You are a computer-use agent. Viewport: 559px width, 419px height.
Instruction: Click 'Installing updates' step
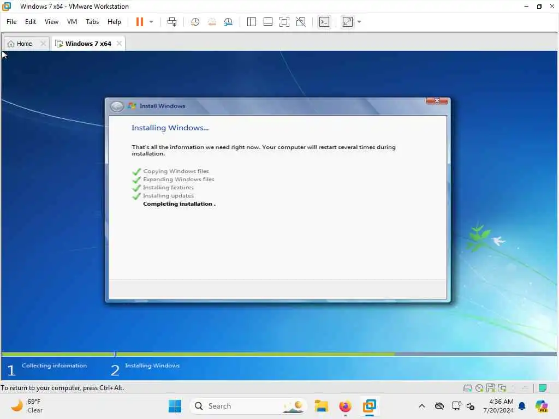(168, 196)
